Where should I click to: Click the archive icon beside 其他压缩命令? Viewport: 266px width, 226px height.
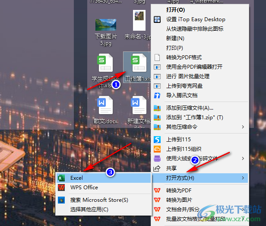pos(157,127)
